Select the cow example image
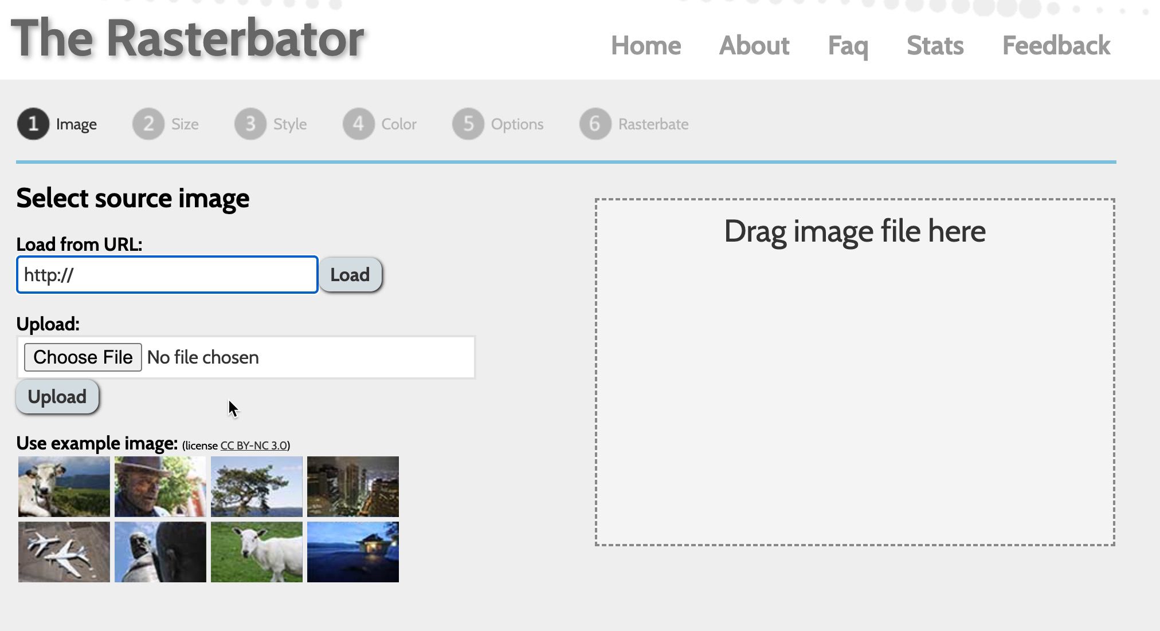Image resolution: width=1160 pixels, height=631 pixels. tap(64, 487)
